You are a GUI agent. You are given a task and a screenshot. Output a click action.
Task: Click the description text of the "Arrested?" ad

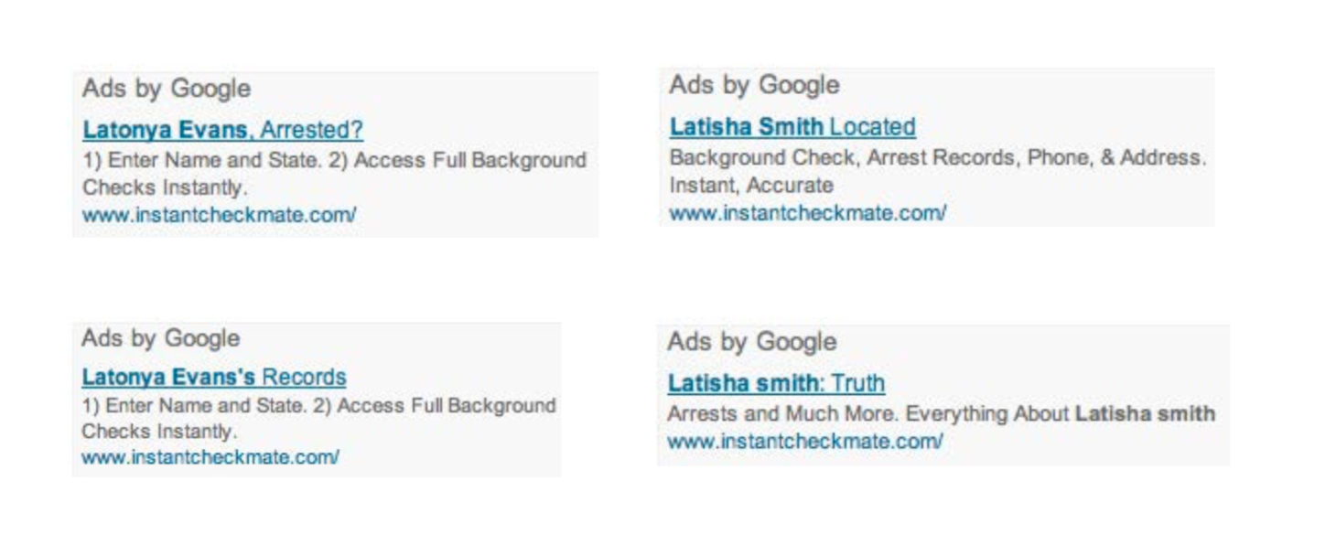[334, 161]
